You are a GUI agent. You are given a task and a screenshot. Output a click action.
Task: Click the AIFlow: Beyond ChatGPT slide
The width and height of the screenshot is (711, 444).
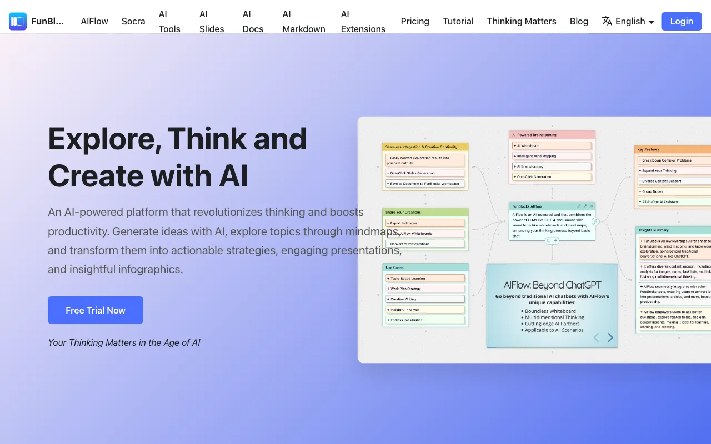point(552,305)
